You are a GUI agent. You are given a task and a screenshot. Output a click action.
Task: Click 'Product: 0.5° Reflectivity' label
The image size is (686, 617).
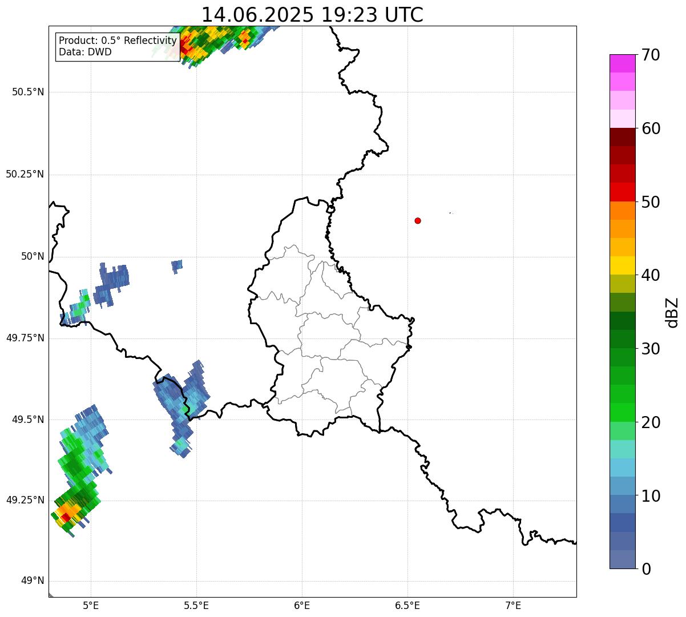coord(118,41)
